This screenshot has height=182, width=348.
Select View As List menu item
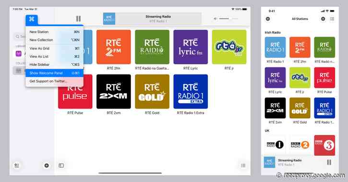coord(54,56)
